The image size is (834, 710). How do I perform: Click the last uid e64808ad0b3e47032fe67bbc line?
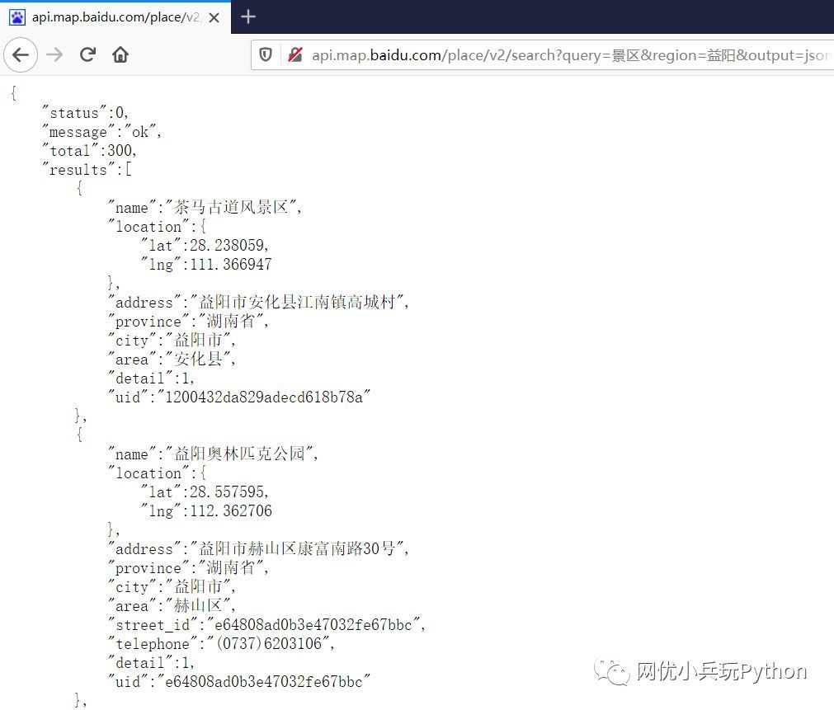pyautogui.click(x=239, y=682)
